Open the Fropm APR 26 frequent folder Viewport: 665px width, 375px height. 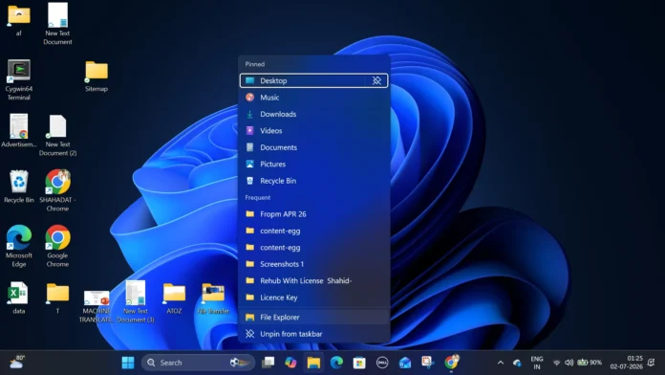click(313, 214)
